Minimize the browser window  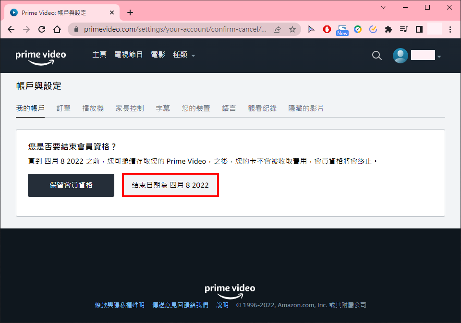tap(405, 7)
